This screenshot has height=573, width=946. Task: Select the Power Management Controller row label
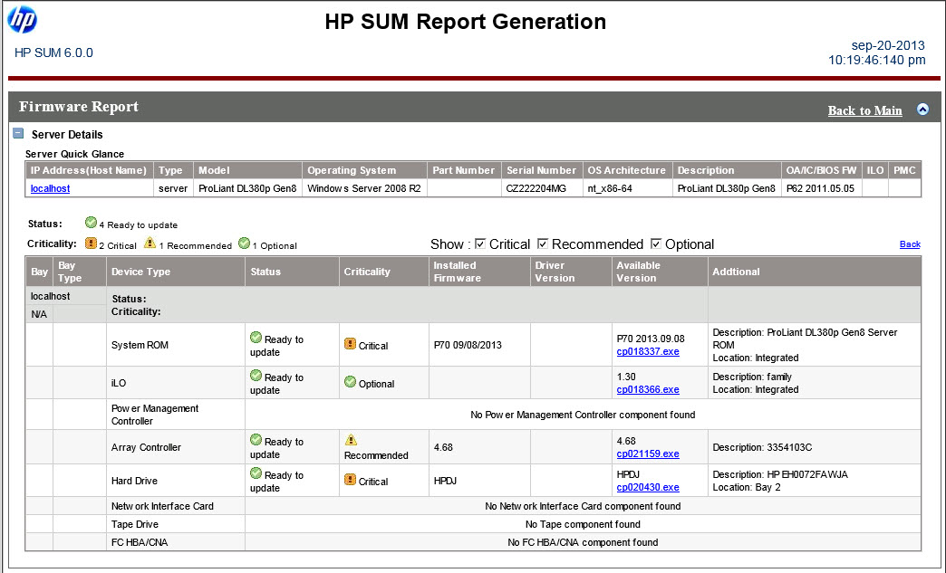[154, 415]
